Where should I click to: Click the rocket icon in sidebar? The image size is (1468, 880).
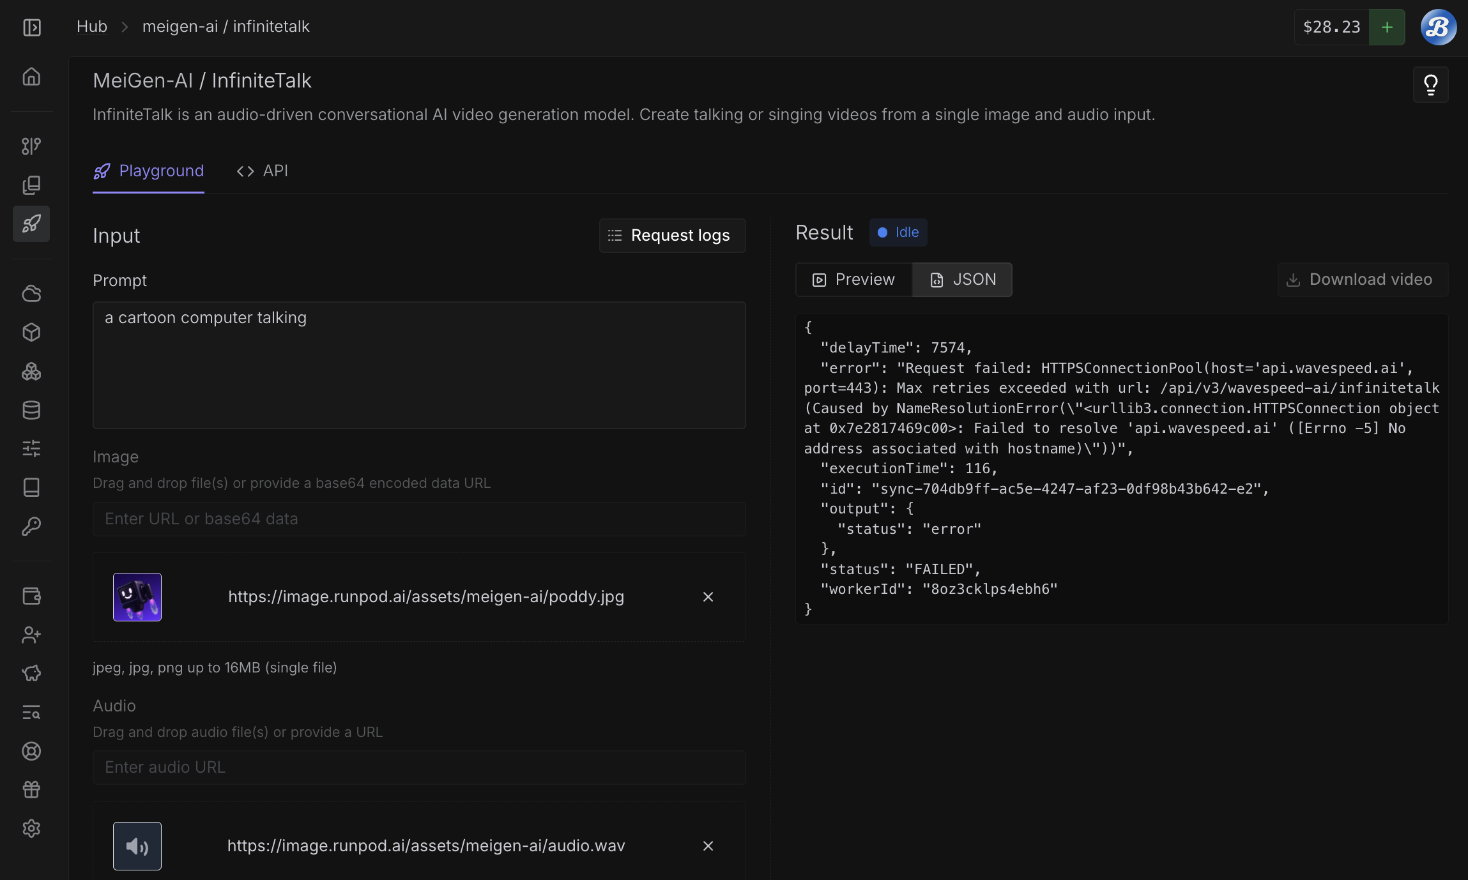click(x=31, y=224)
